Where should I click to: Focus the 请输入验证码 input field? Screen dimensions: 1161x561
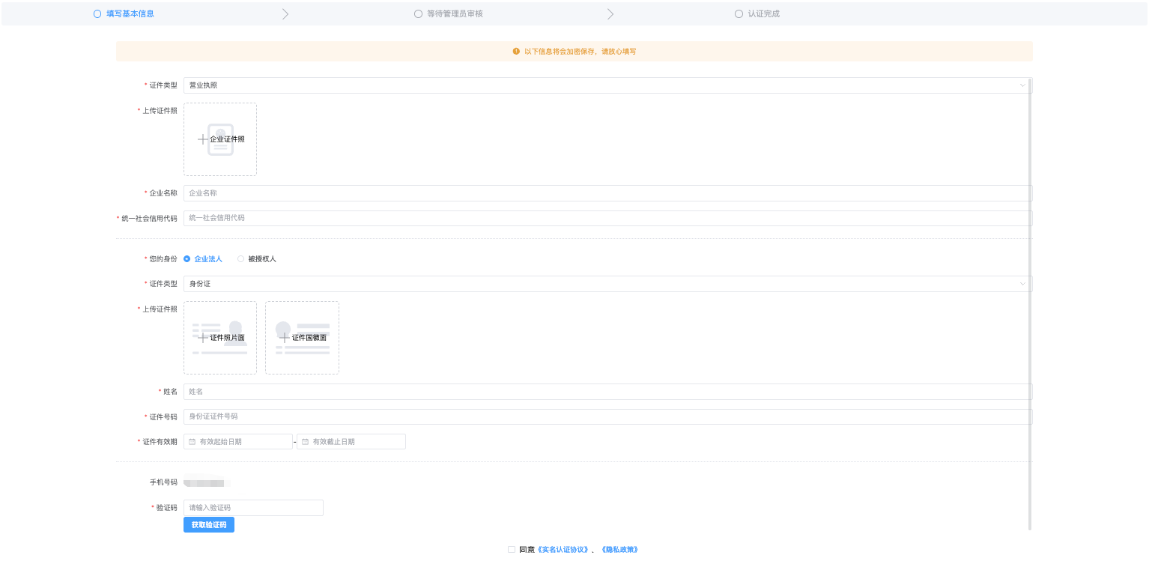[x=253, y=508]
